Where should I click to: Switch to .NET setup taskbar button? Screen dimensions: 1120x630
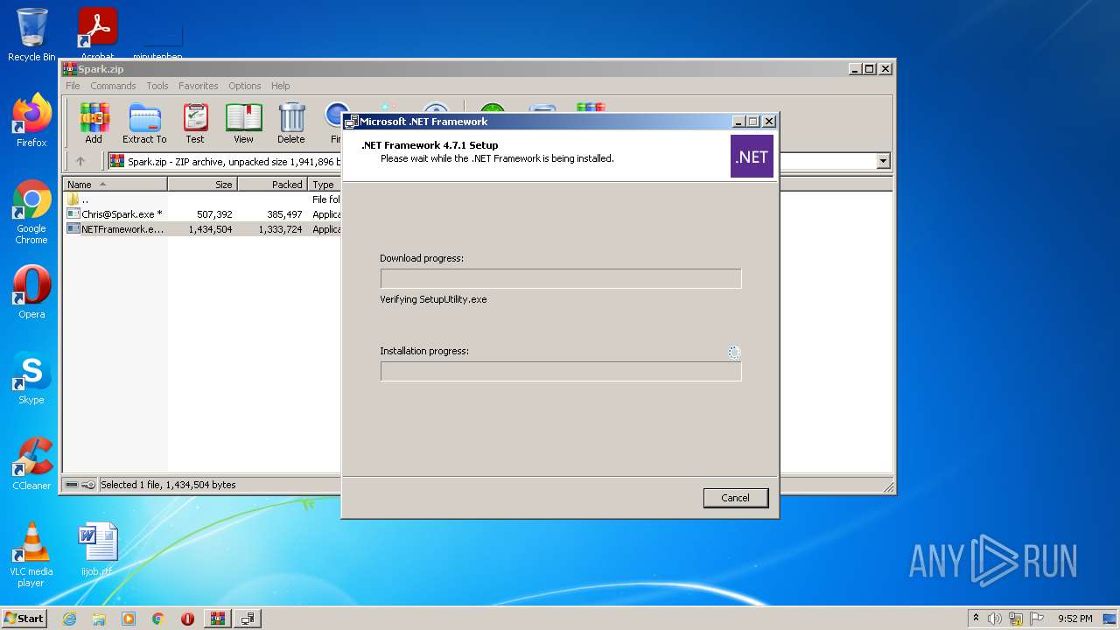coord(248,619)
